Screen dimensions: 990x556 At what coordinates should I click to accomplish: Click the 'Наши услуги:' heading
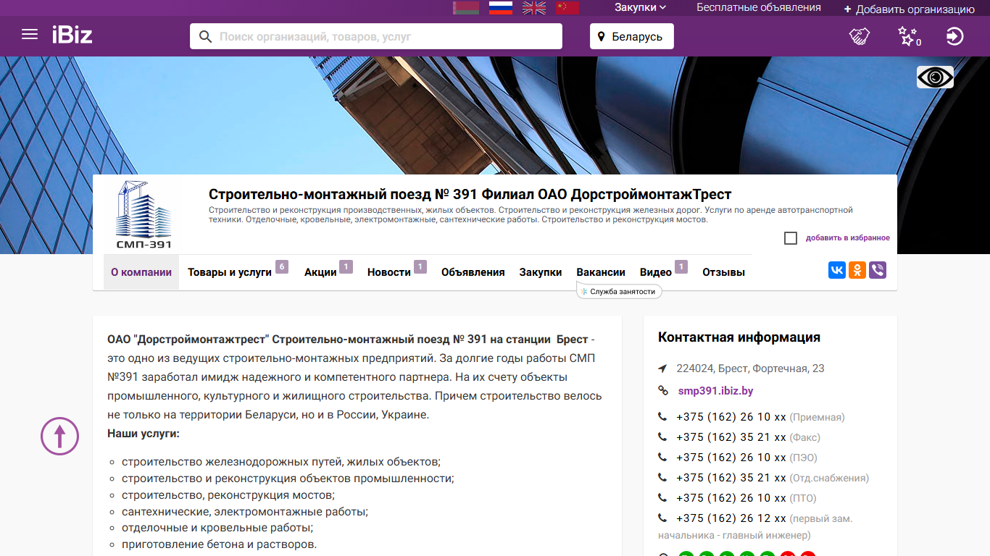[143, 434]
